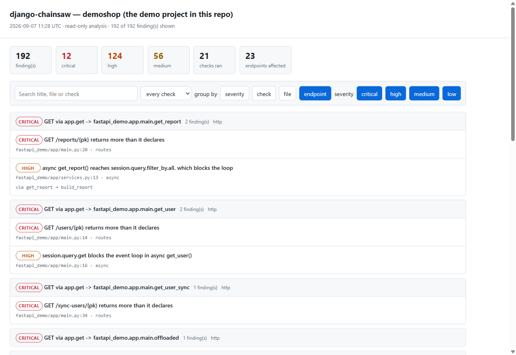The image size is (516, 355).
Task: Click the 12 critical stat card
Action: 77,60
